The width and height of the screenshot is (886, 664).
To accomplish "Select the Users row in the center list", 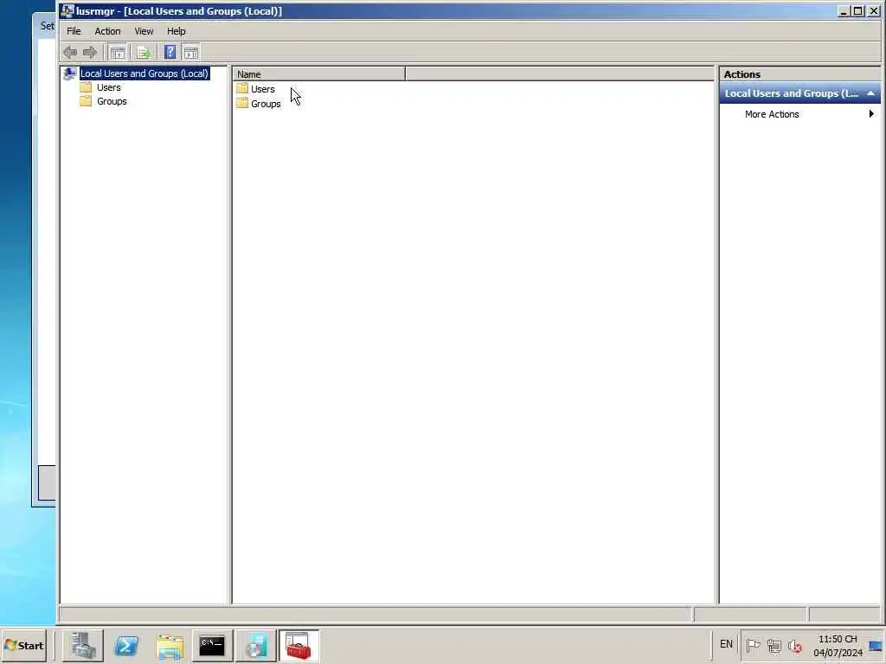I will click(x=263, y=89).
